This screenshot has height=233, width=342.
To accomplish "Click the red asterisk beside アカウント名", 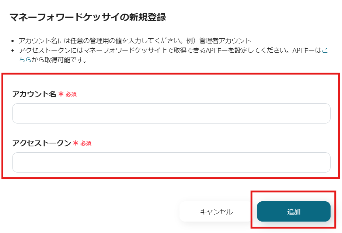I will click(x=61, y=94).
